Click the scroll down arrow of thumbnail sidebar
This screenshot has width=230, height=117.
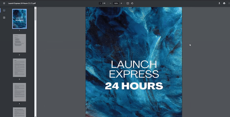pos(35,116)
